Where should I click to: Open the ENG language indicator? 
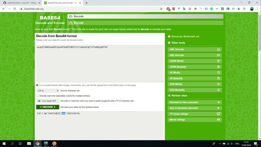(237, 144)
